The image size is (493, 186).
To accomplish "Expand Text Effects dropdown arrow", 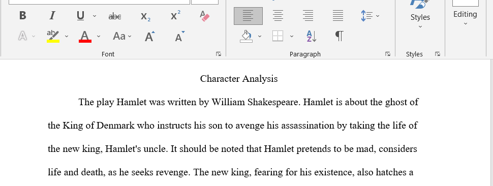I will click(x=34, y=37).
